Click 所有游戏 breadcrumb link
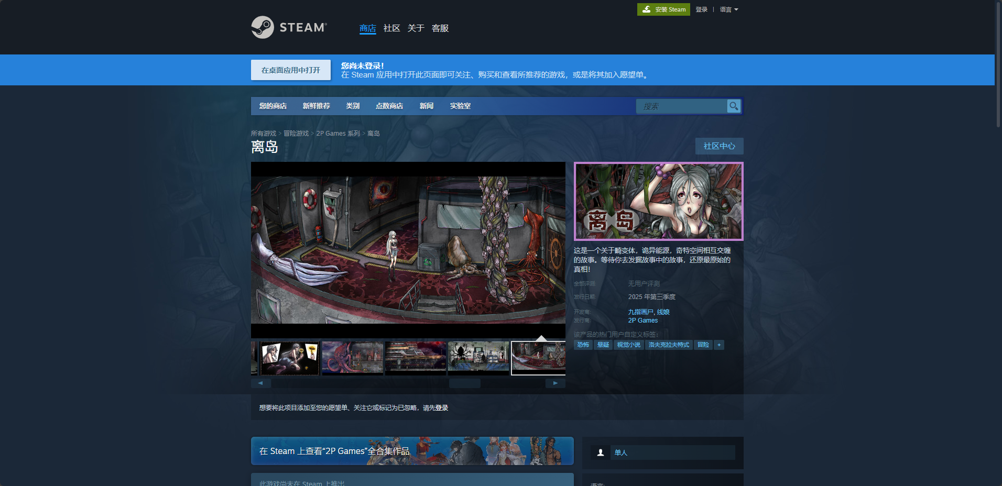The width and height of the screenshot is (1002, 486). [264, 134]
